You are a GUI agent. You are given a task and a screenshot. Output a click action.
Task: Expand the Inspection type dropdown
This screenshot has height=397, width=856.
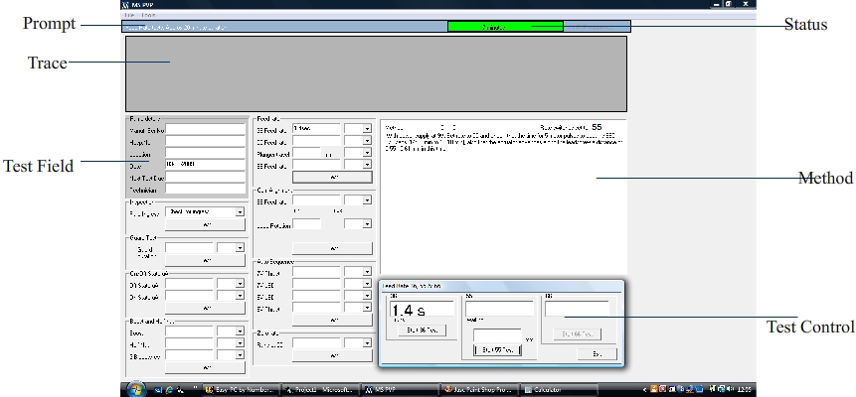click(240, 211)
